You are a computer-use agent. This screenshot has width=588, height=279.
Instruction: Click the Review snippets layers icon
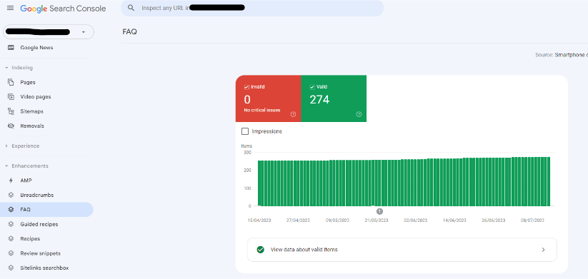tap(11, 253)
